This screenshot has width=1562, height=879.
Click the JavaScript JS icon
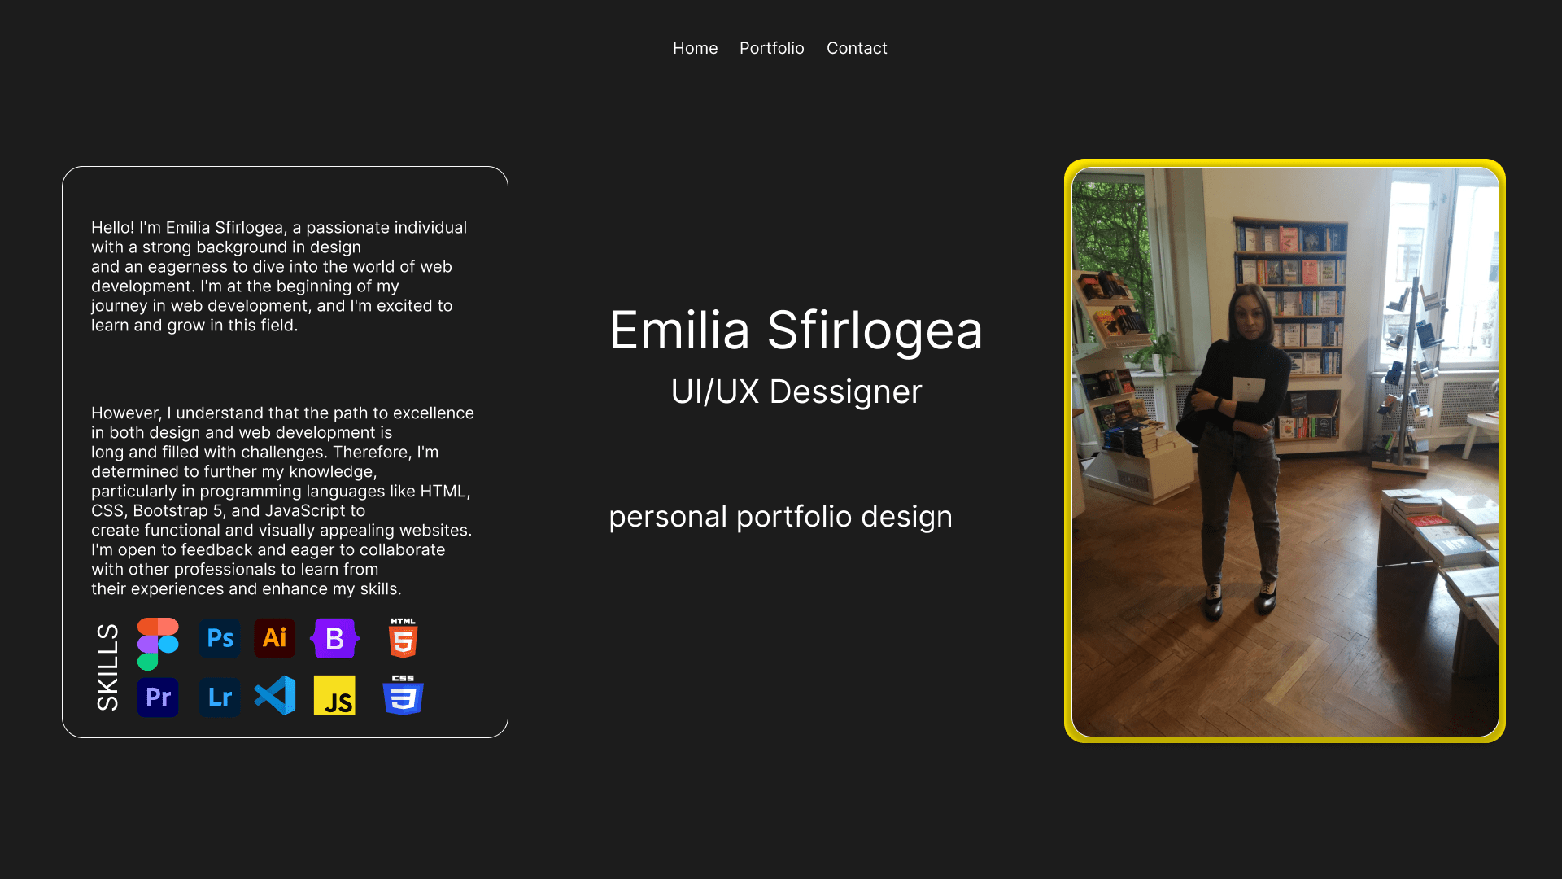click(334, 697)
